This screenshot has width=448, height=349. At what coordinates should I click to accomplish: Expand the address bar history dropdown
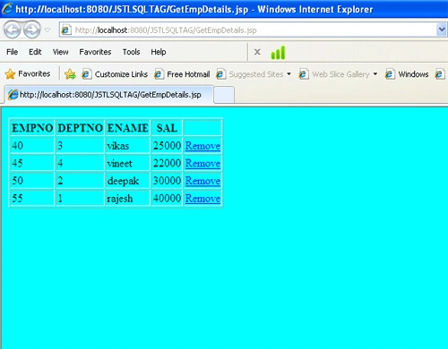442,30
